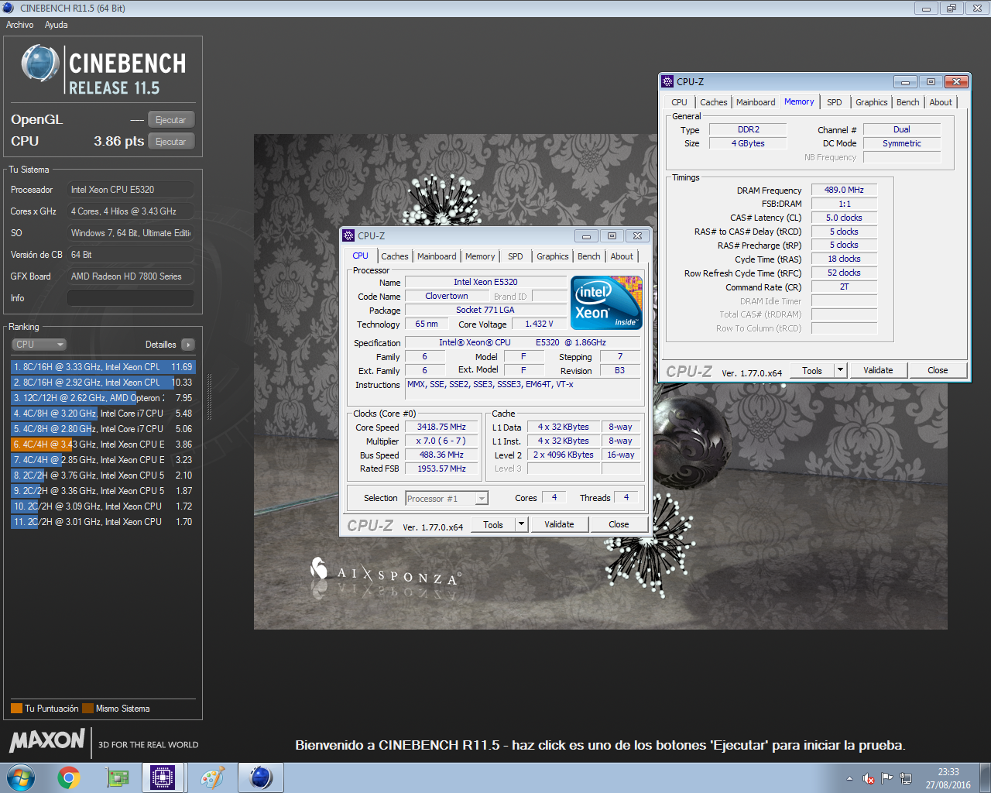
Task: Click Tools button in front CPU-Z
Action: click(x=493, y=524)
